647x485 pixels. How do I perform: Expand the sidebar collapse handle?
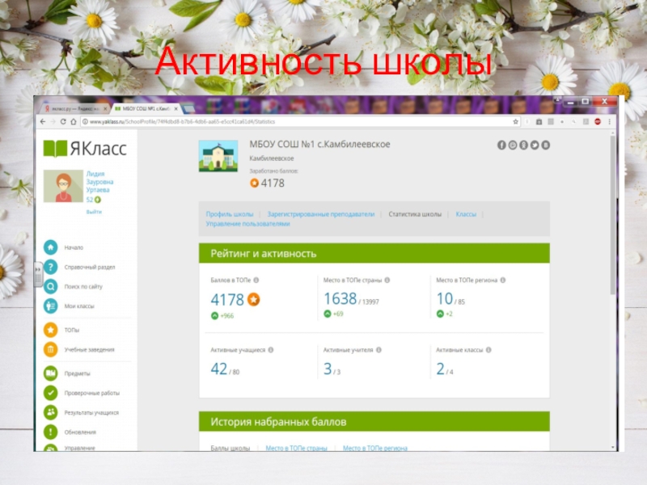click(x=37, y=273)
